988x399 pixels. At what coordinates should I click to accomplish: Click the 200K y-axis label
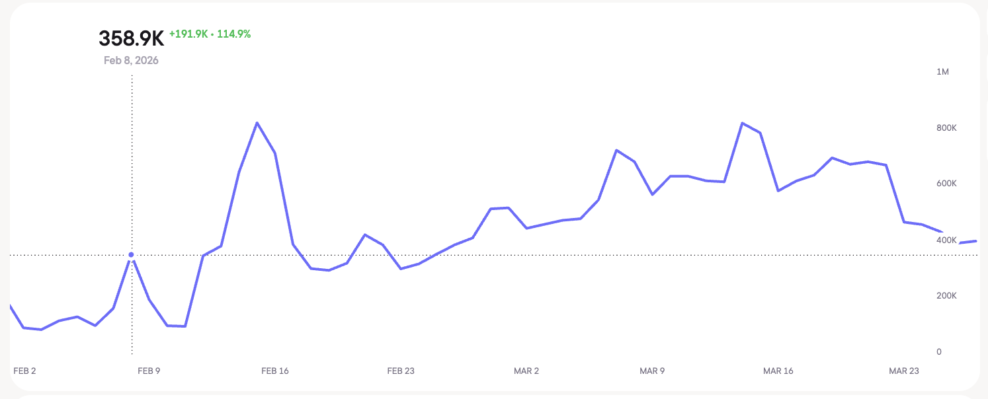946,296
